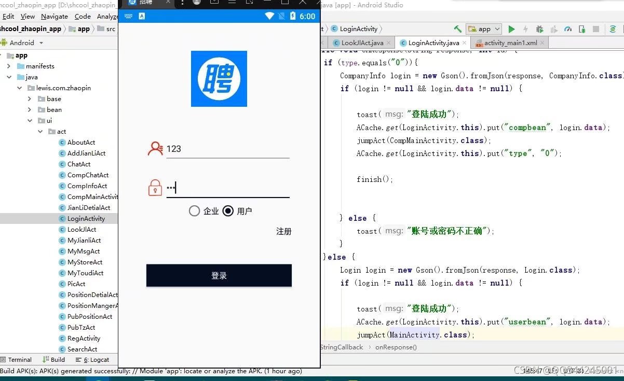Click the username field showing 123

click(227, 149)
